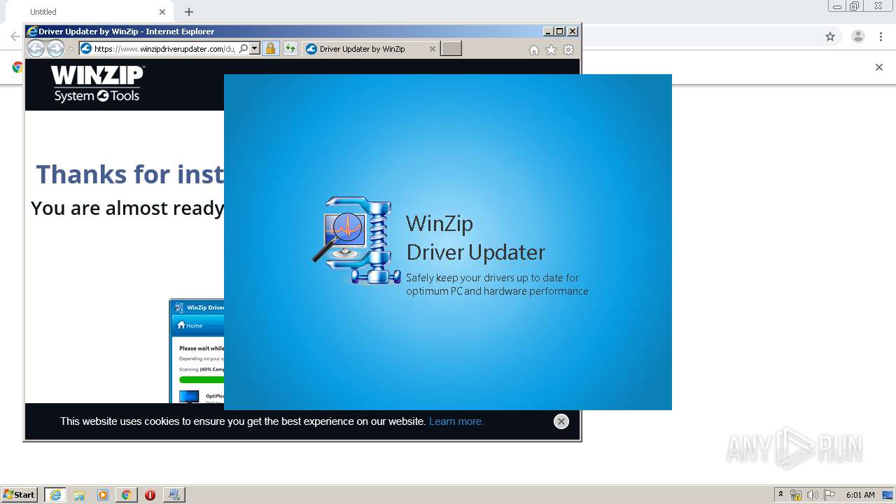Go forward in Internet Explorer
896x504 pixels.
coord(55,48)
